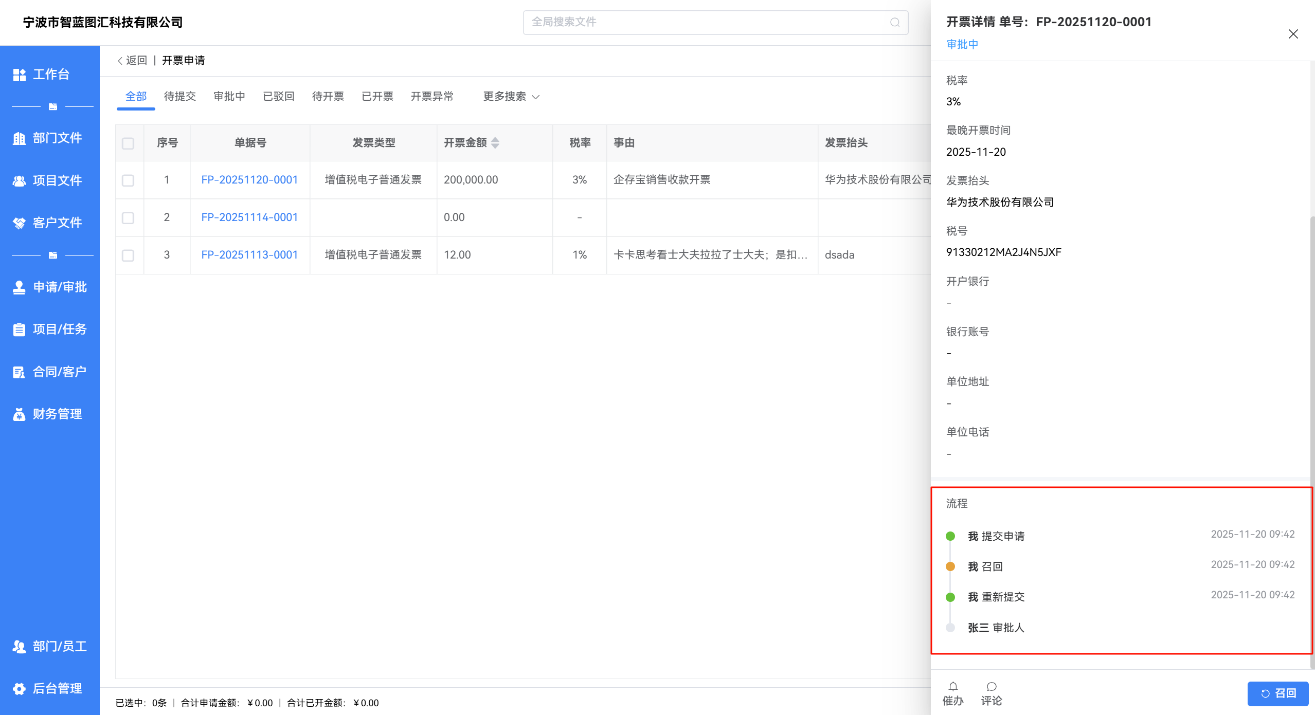The image size is (1315, 715).
Task: Click 返回 back chevron
Action: click(x=120, y=61)
